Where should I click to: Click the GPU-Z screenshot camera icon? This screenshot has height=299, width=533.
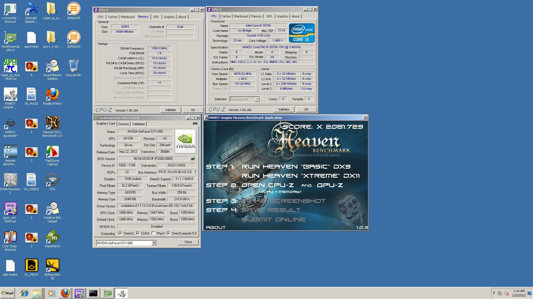[195, 123]
